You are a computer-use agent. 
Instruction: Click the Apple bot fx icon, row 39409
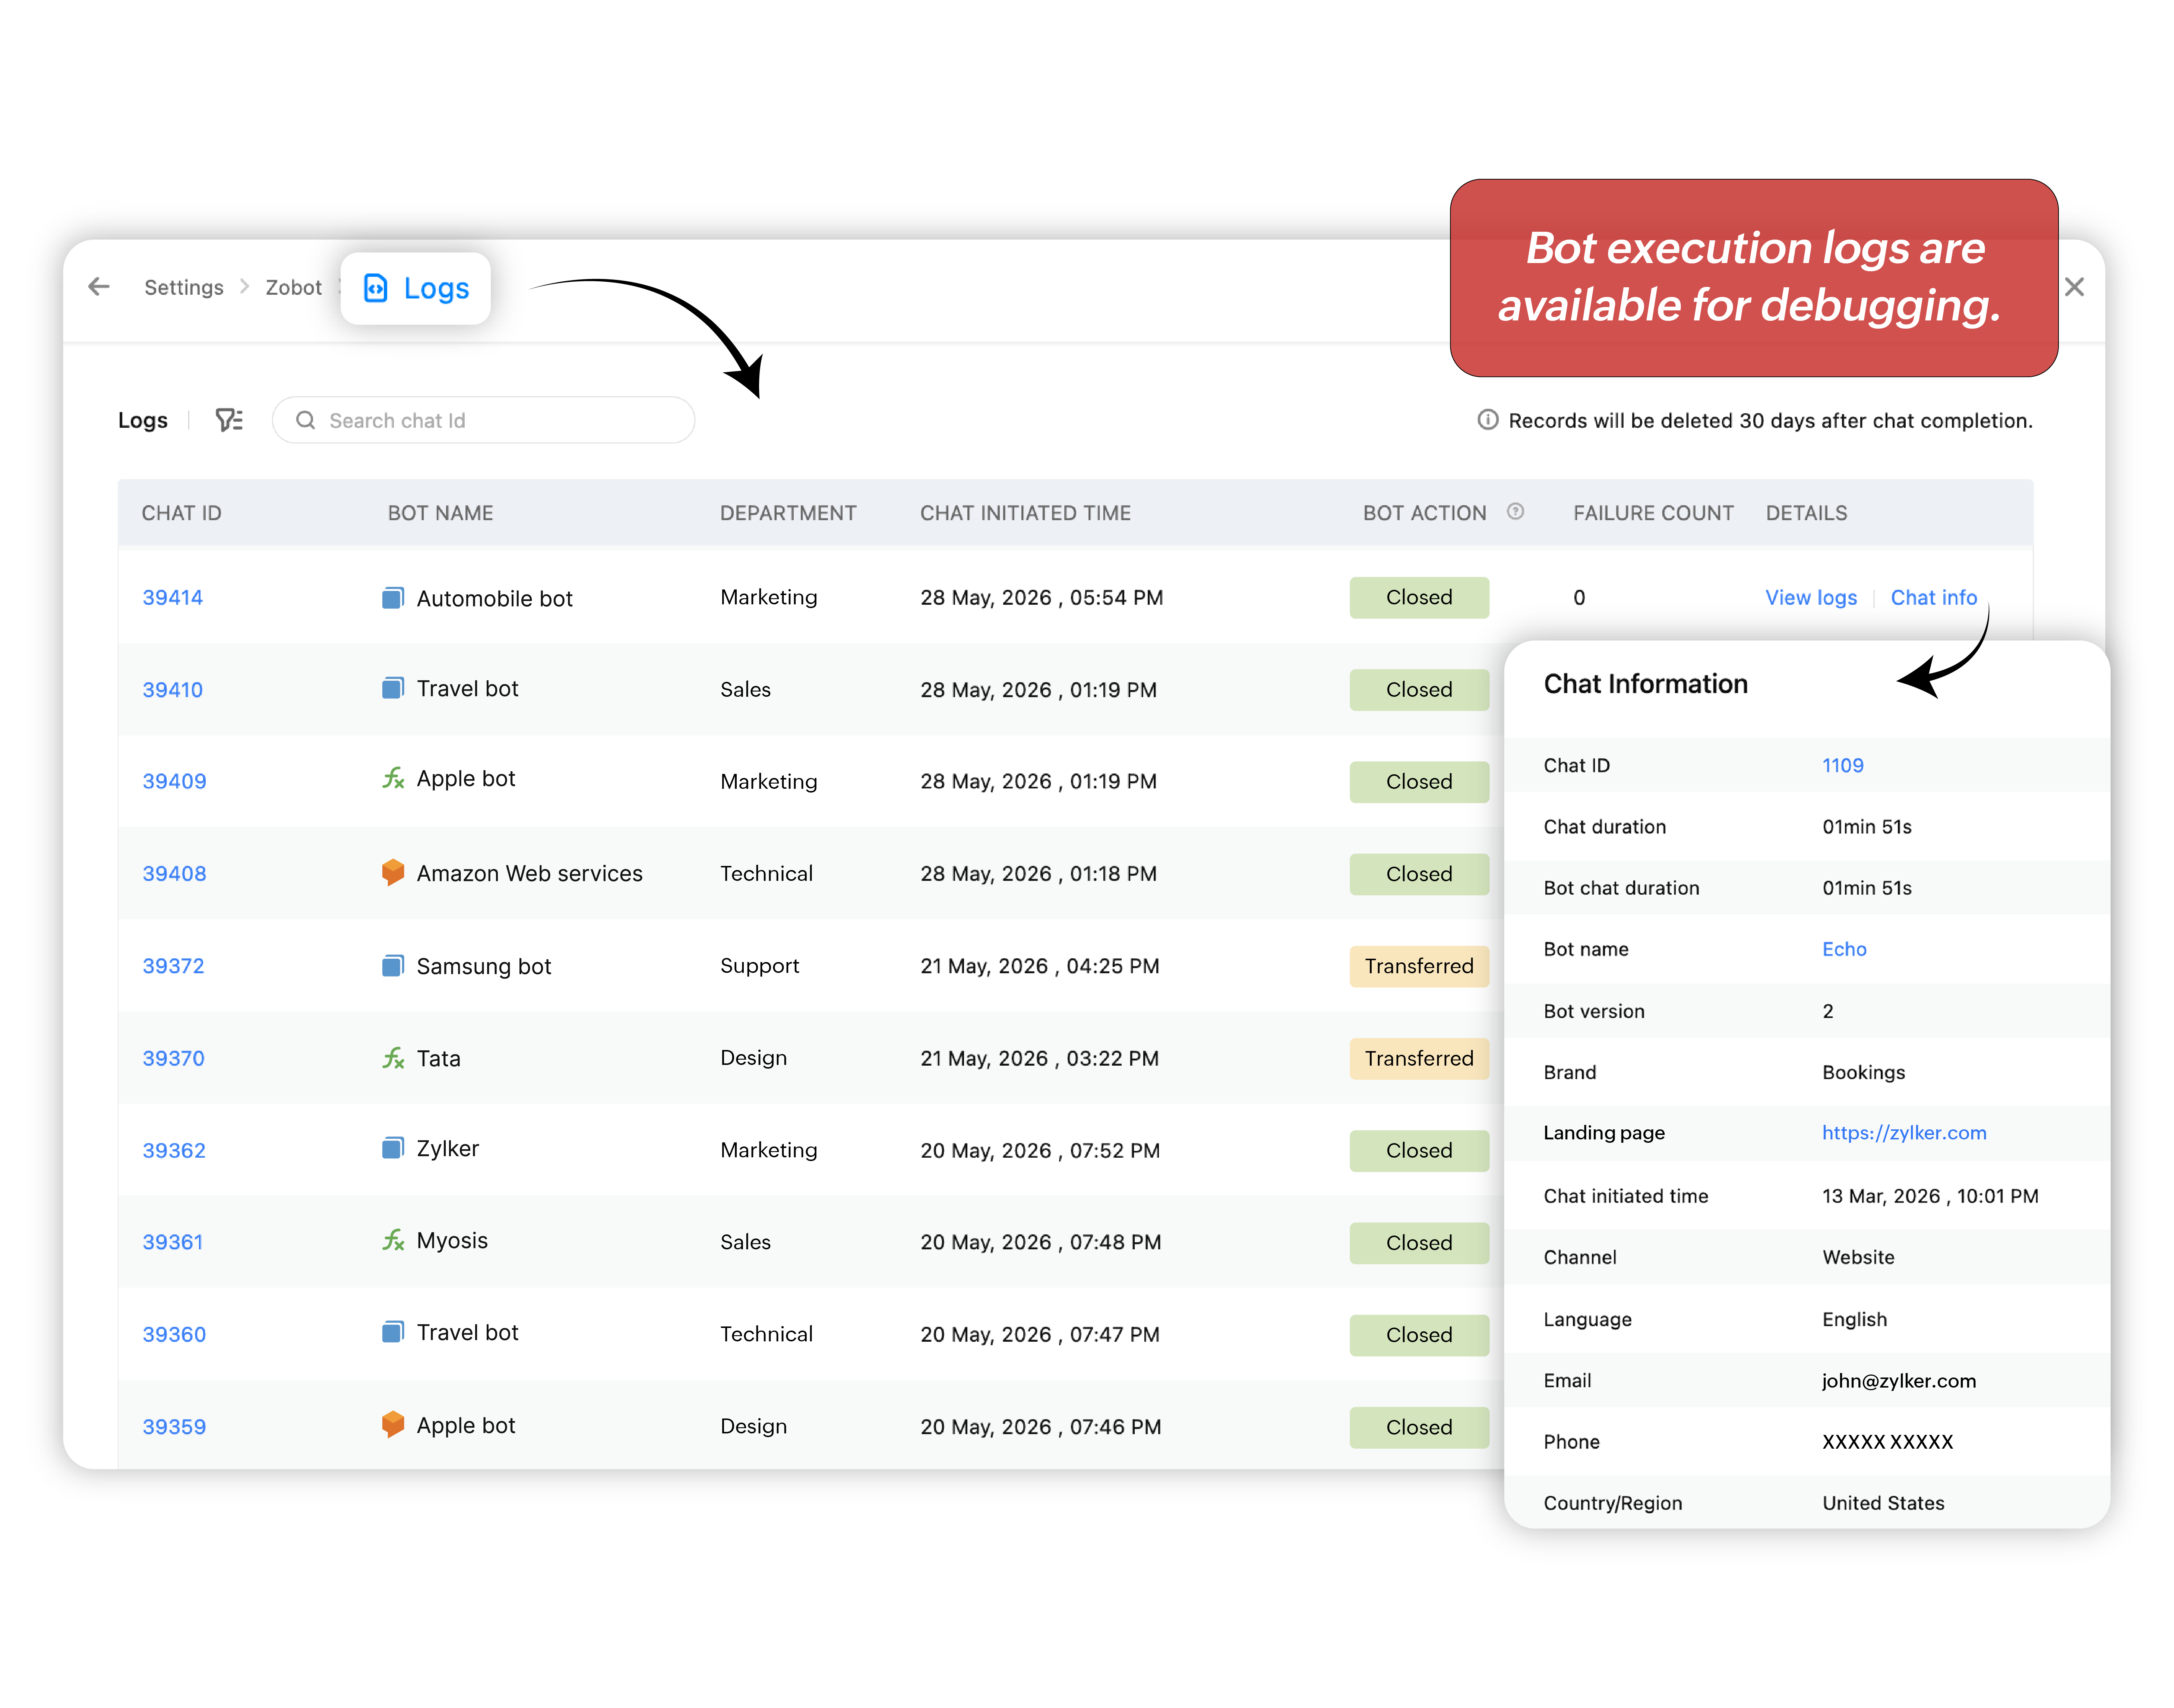393,778
